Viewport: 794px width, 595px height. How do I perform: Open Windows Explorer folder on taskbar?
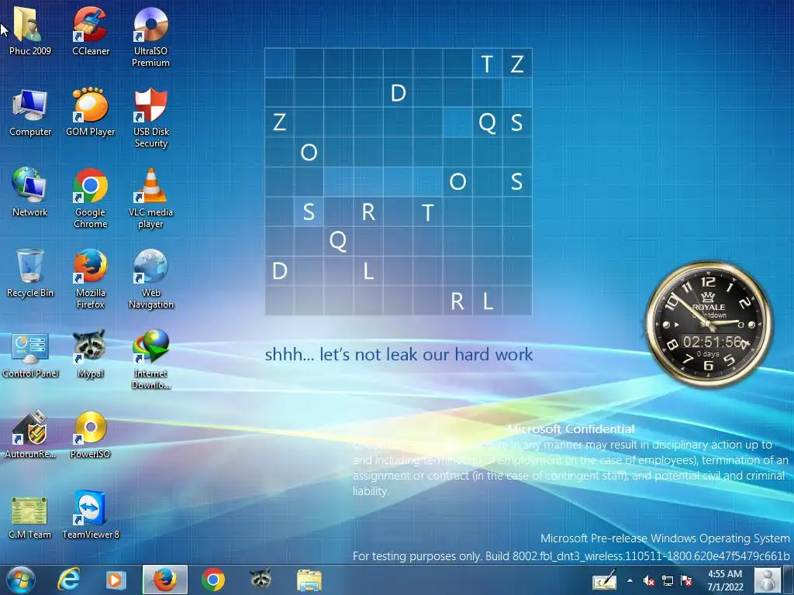click(x=309, y=580)
